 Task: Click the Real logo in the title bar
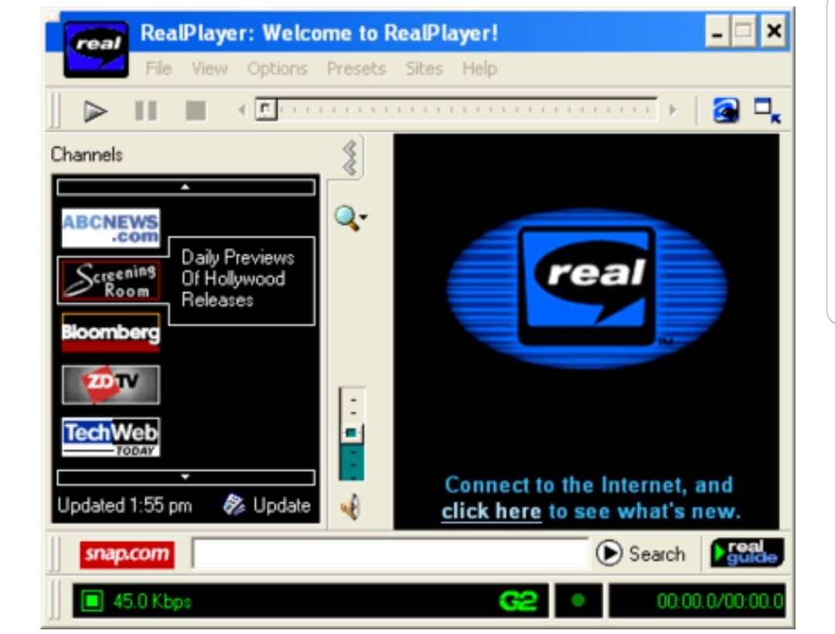[96, 49]
